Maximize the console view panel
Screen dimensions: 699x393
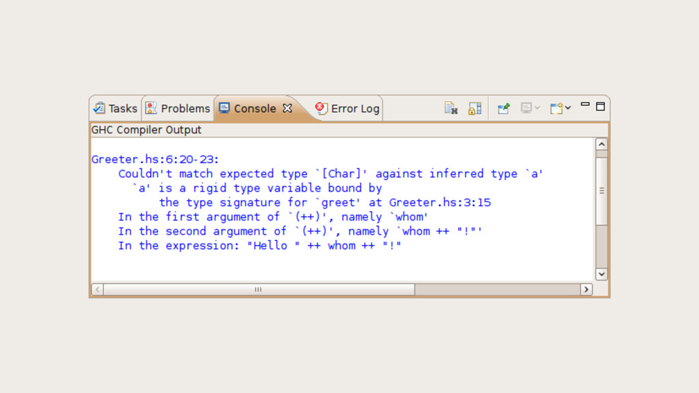coord(601,106)
